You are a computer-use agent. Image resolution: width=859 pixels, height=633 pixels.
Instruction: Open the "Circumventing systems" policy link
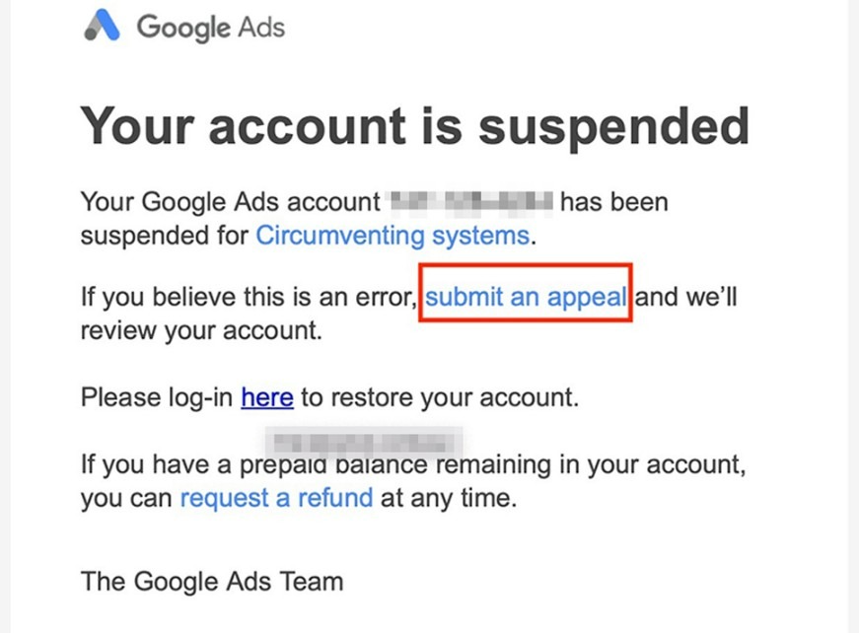(x=392, y=236)
